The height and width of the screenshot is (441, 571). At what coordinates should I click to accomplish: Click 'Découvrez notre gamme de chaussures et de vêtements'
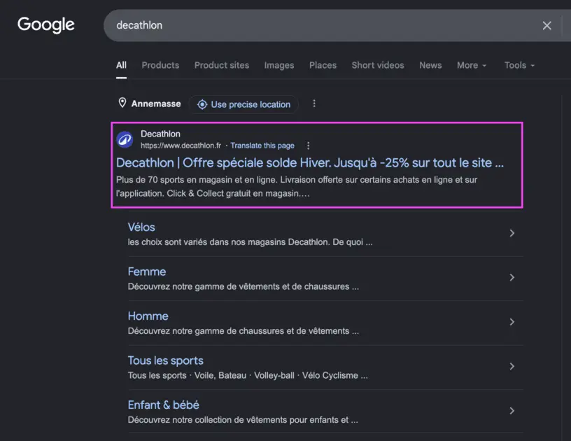[239, 331]
